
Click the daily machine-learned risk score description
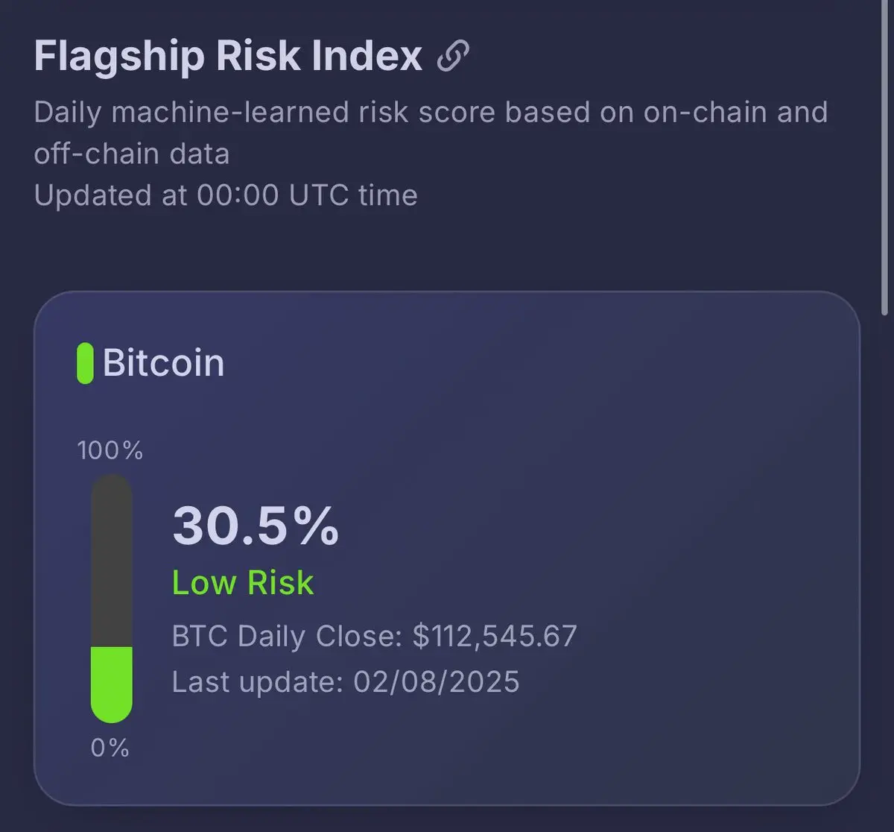pyautogui.click(x=431, y=133)
